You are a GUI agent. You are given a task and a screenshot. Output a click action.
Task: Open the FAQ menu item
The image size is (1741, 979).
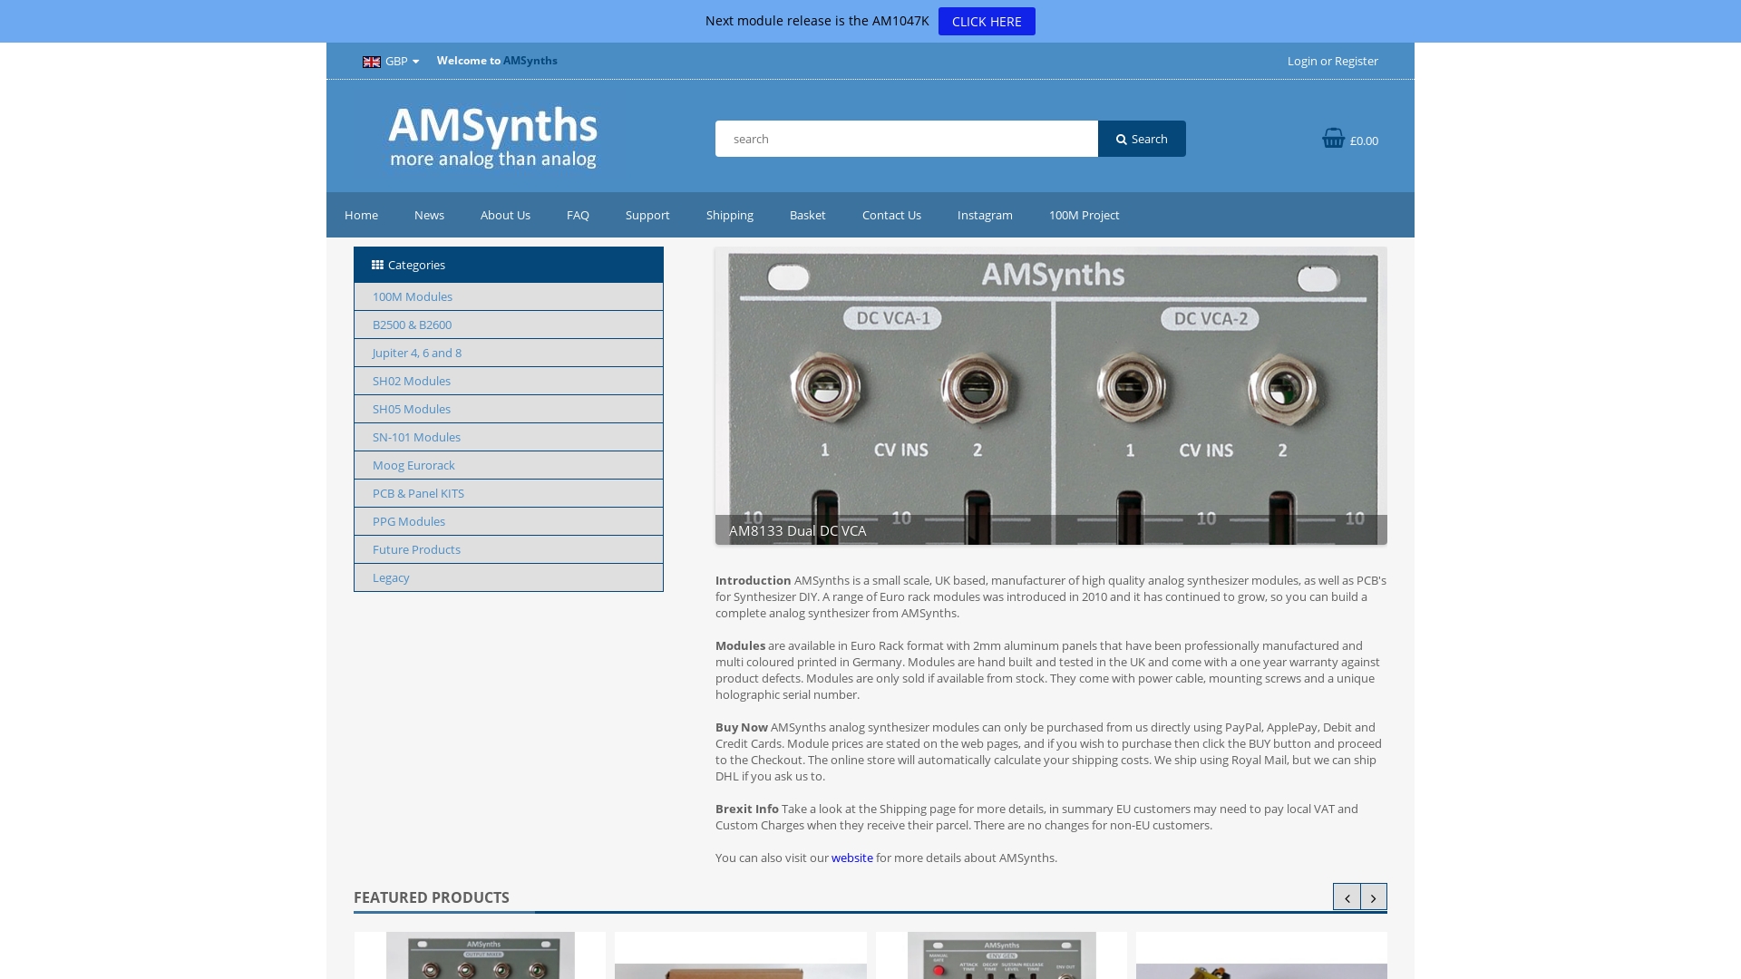pyautogui.click(x=578, y=215)
